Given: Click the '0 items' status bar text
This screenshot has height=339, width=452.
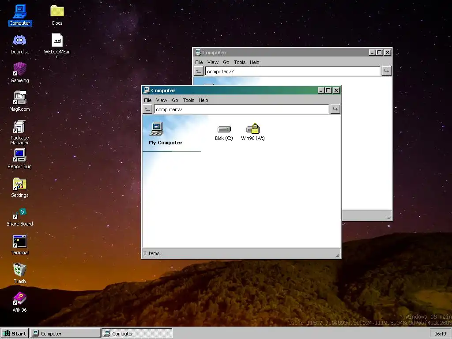Looking at the screenshot, I should 152,253.
